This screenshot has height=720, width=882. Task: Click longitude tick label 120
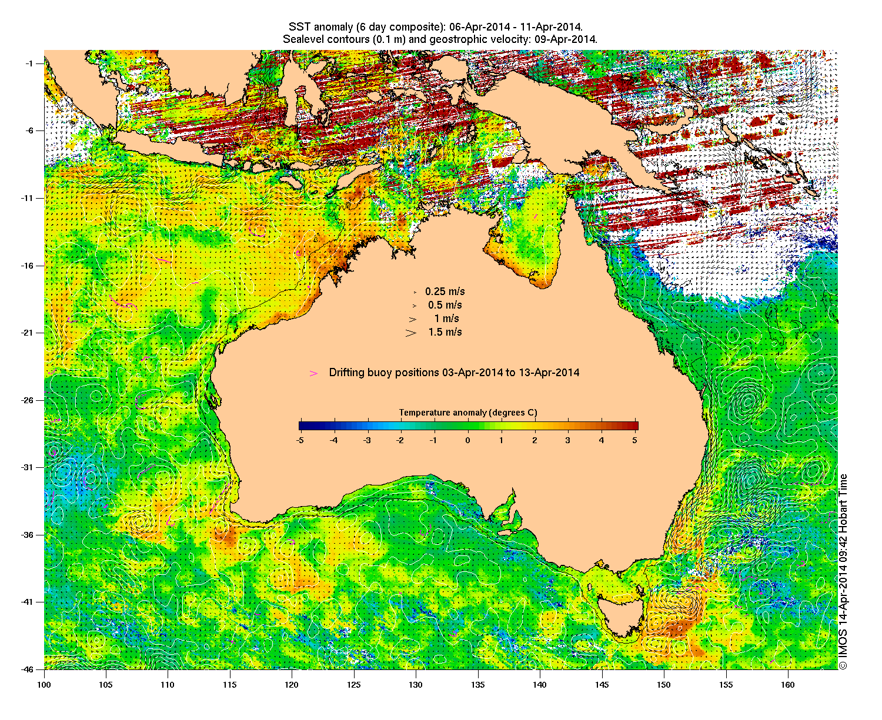292,685
